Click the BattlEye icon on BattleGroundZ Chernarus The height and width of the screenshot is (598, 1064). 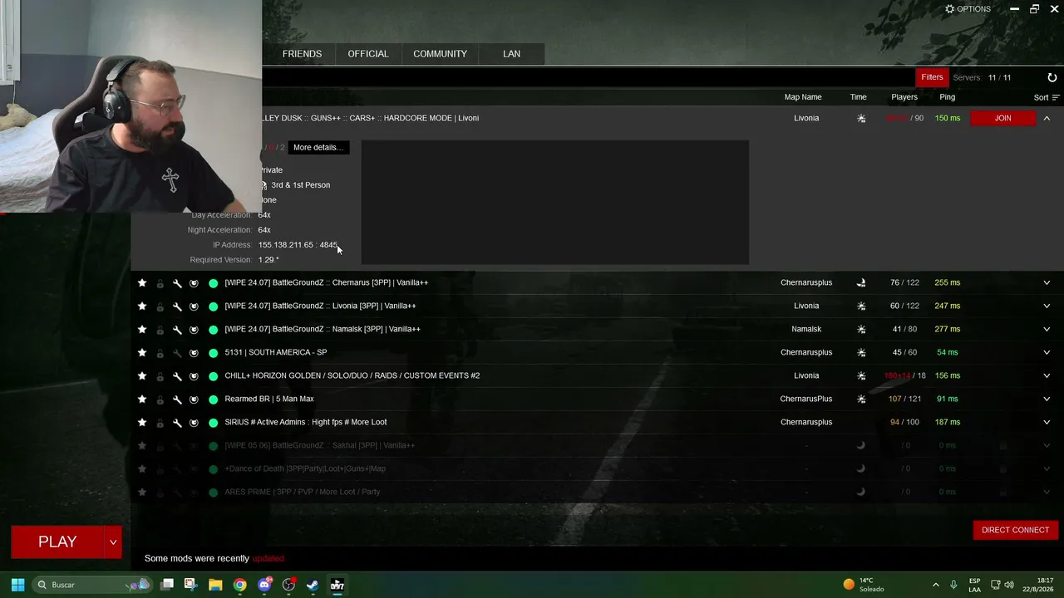[194, 283]
